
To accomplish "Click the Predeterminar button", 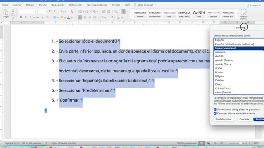I will 224,119.
